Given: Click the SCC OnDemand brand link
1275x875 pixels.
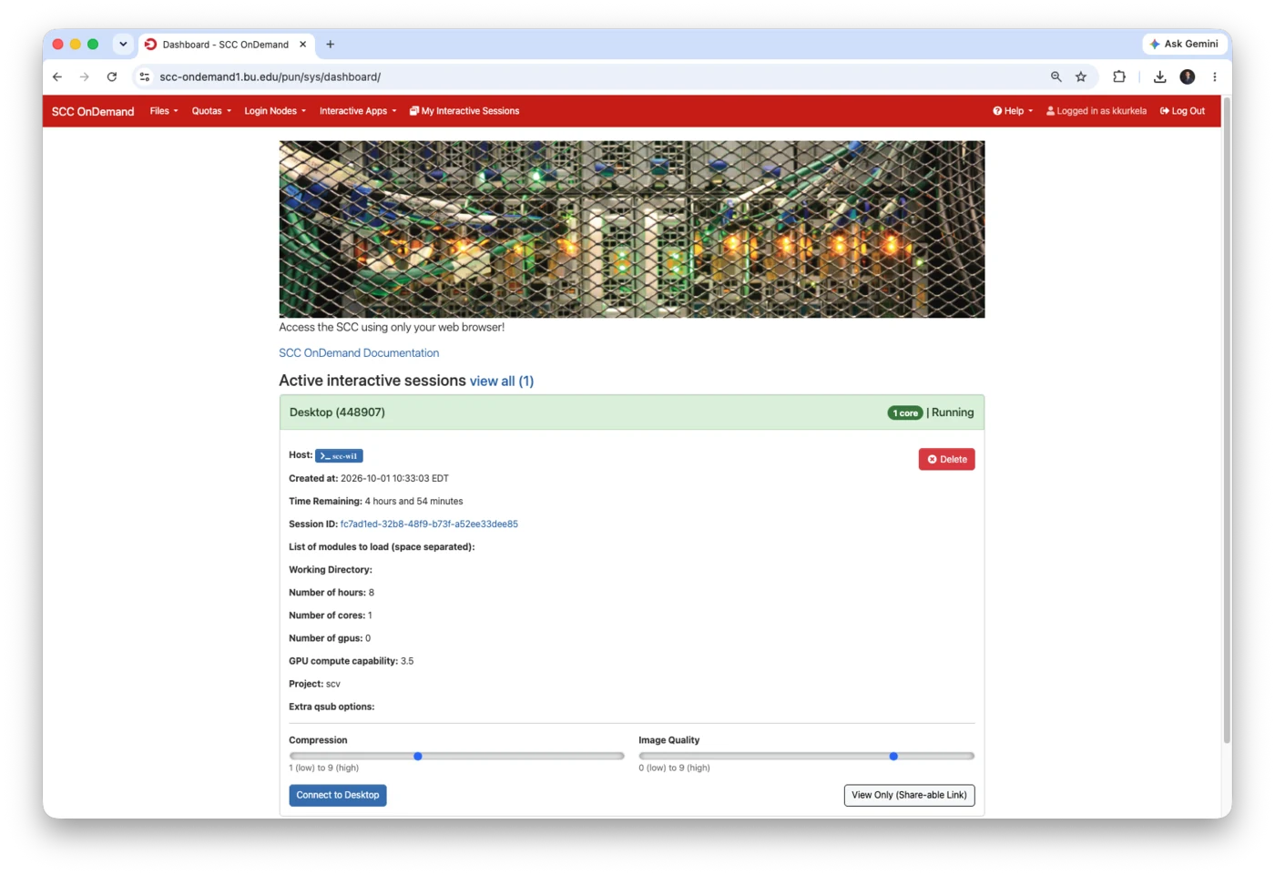Looking at the screenshot, I should coord(93,111).
